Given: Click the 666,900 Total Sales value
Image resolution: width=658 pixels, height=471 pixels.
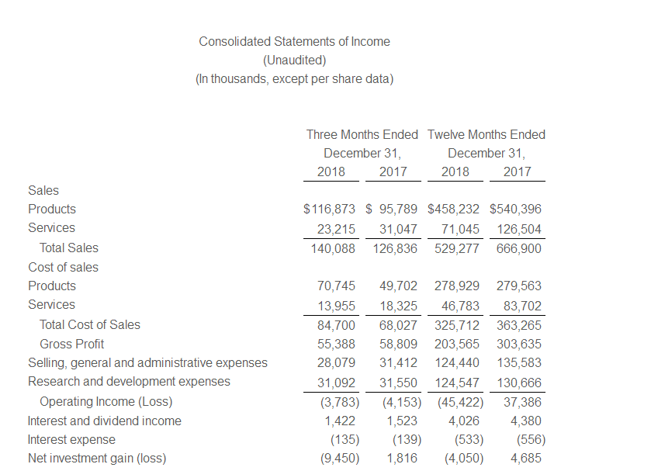Looking at the screenshot, I should pyautogui.click(x=518, y=248).
